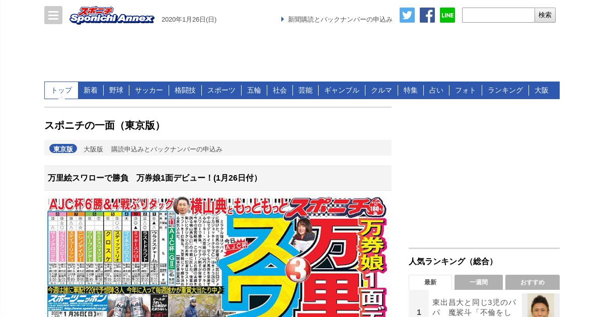Viewport: 604px width, 317px height.
Task: Go to the サッカー section
Action: tap(149, 90)
